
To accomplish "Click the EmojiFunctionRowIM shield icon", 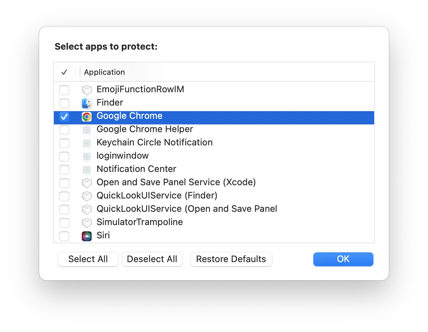I will (x=86, y=90).
